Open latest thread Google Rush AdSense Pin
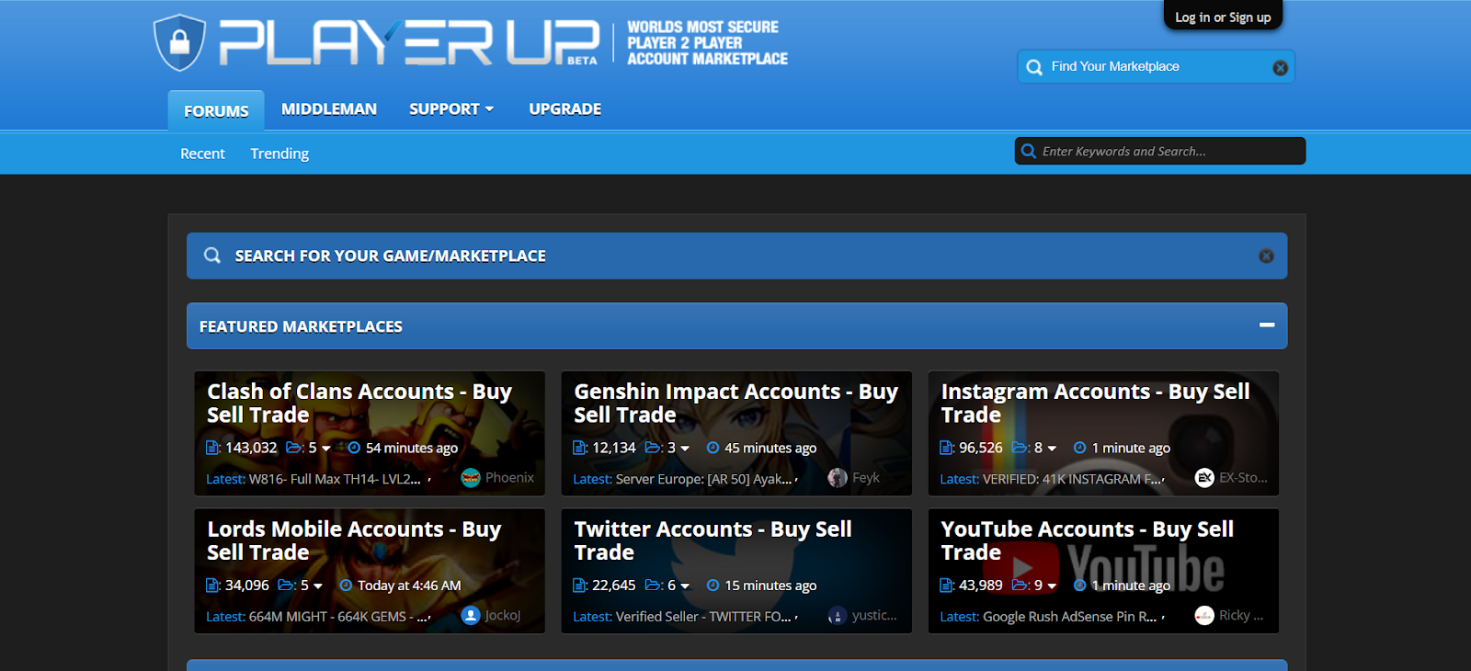Image resolution: width=1471 pixels, height=671 pixels. (1069, 617)
